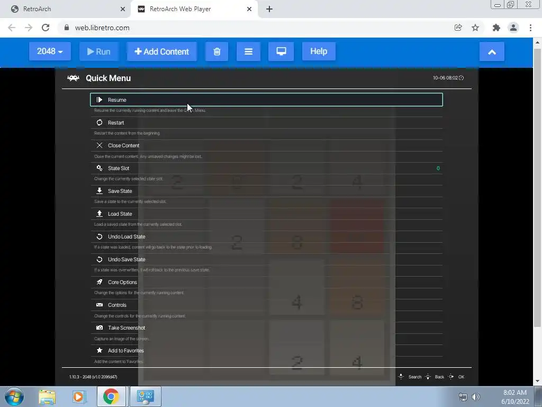Image resolution: width=542 pixels, height=407 pixels.
Task: Open the Help button
Action: (x=319, y=51)
